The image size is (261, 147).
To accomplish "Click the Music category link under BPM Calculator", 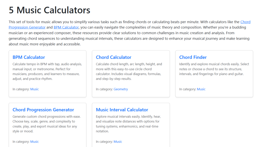I will point(35,89).
